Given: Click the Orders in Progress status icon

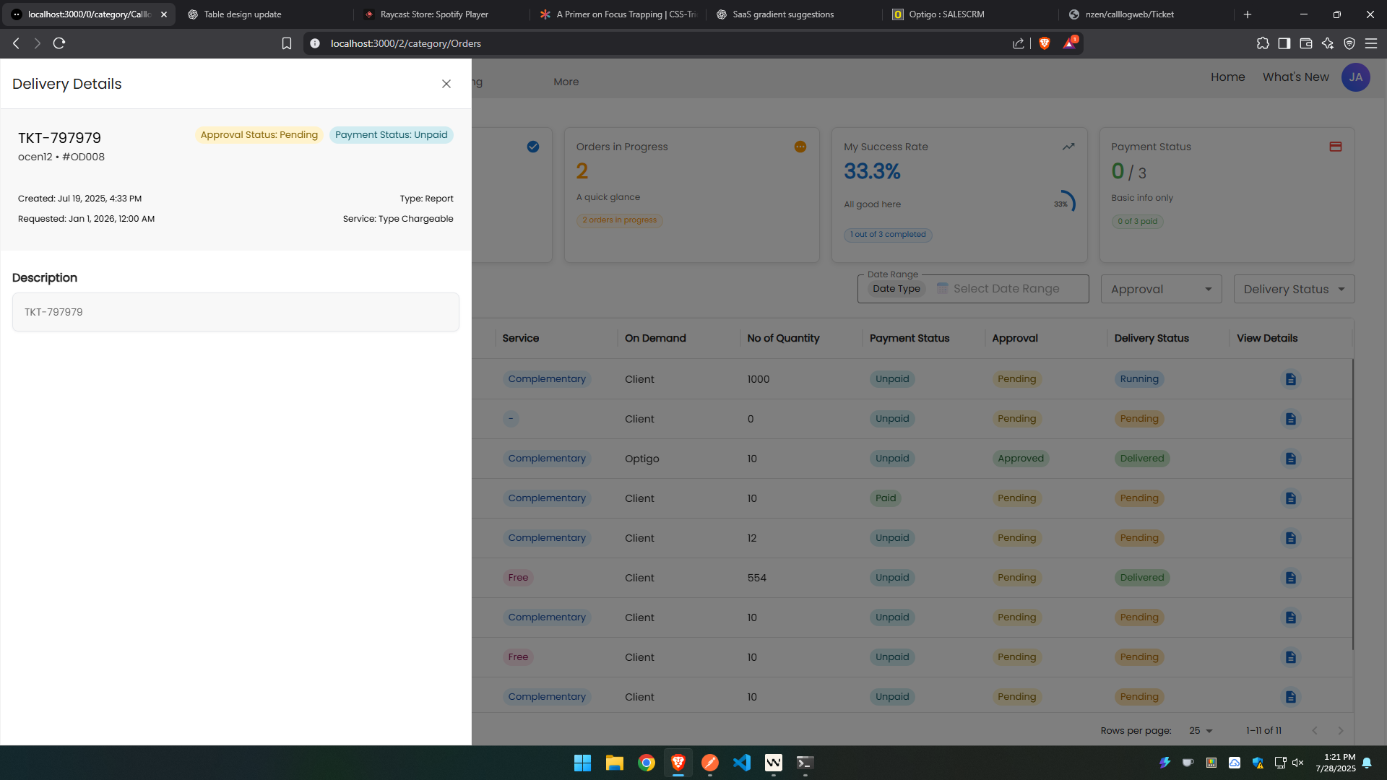Looking at the screenshot, I should point(800,147).
